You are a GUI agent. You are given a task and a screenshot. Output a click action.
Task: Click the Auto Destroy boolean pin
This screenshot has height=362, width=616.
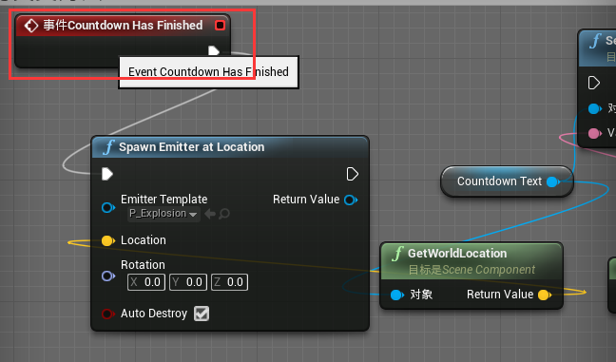(x=108, y=314)
